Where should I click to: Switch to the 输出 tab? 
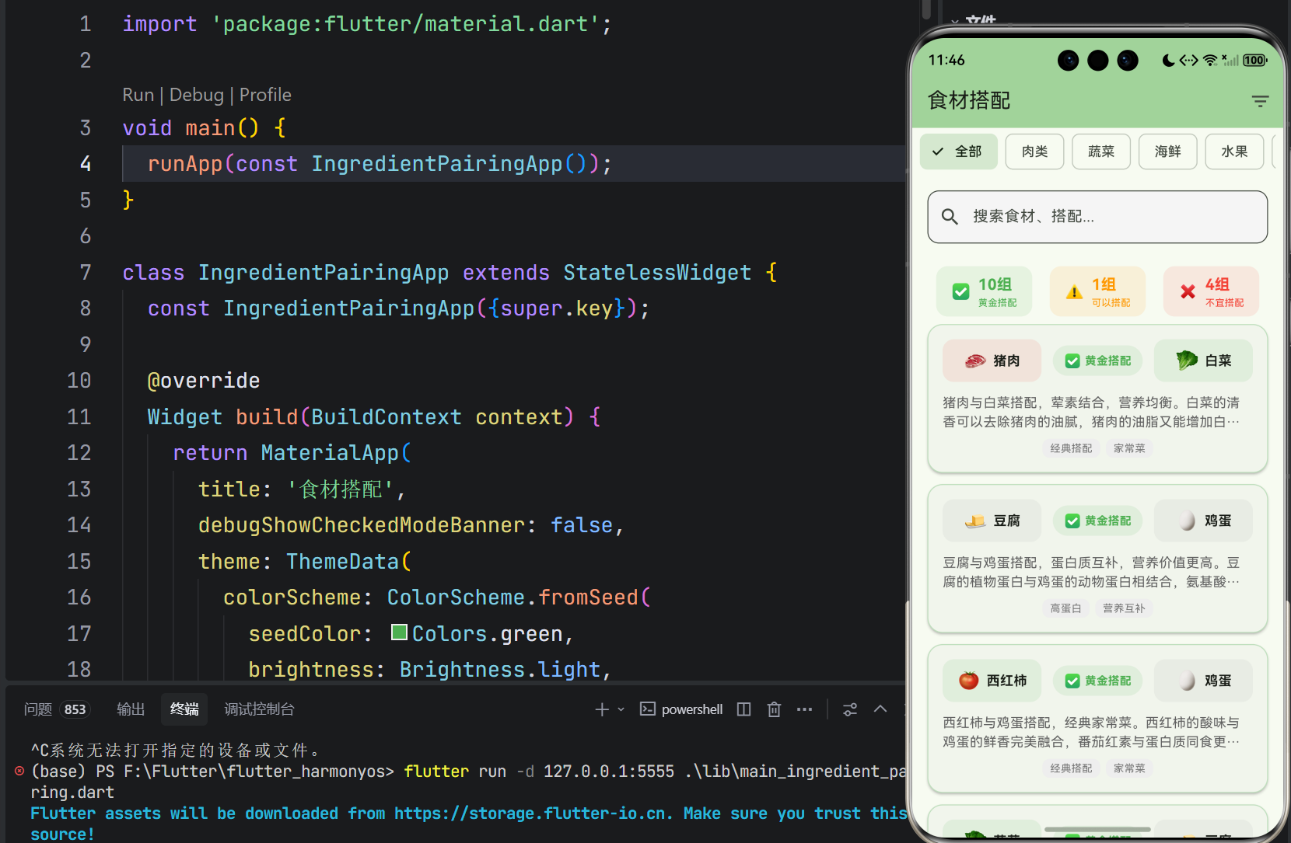pyautogui.click(x=131, y=709)
